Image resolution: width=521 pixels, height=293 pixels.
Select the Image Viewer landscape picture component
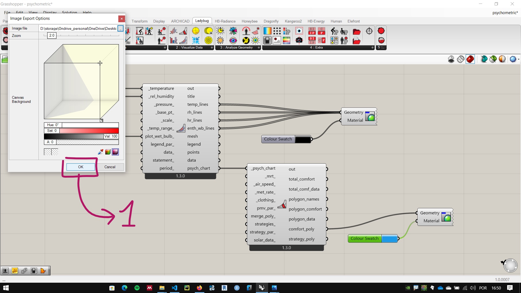277,40
